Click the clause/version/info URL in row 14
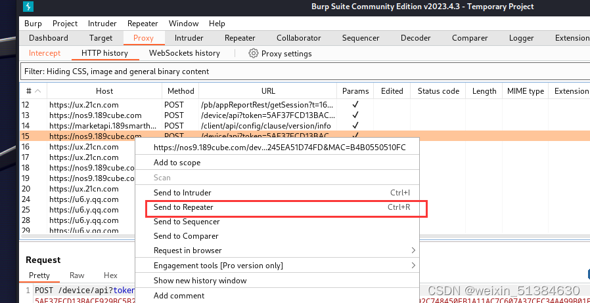 pos(266,126)
